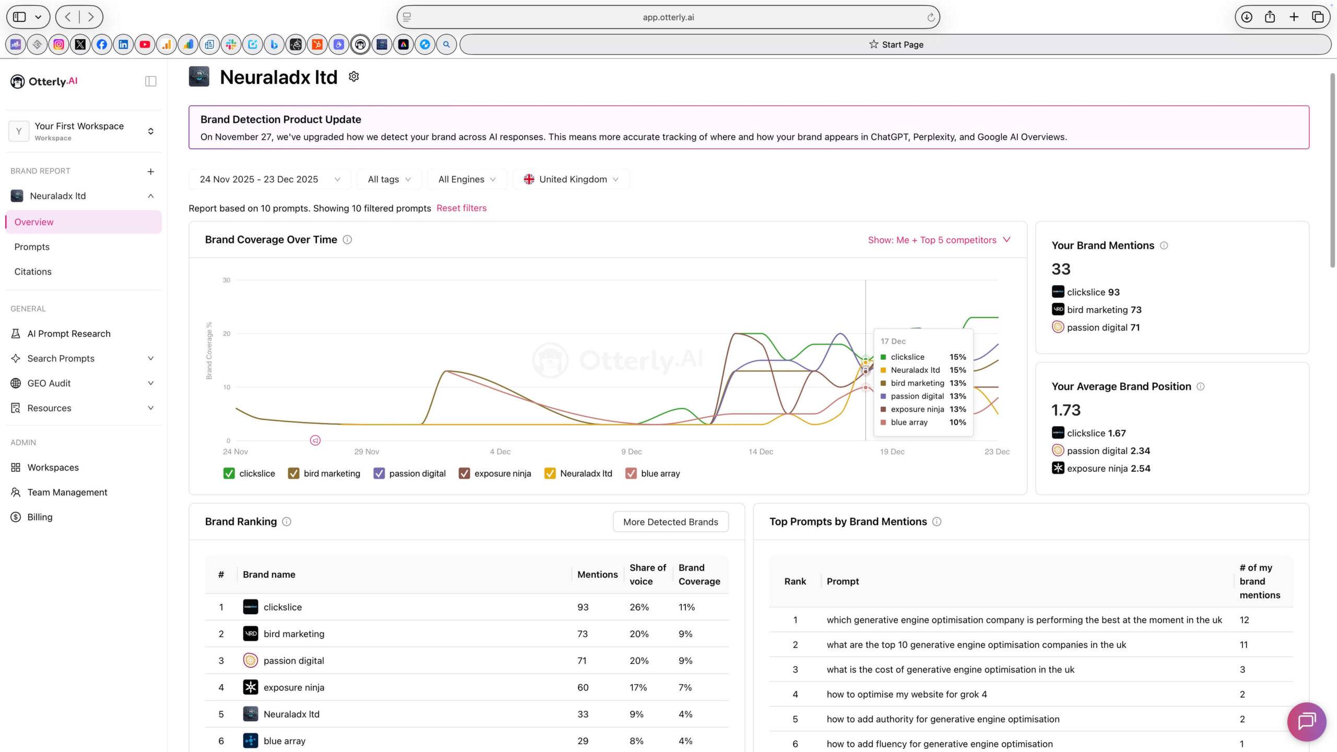Click the YouTube favorite in bookmarks bar
1337x752 pixels.
click(x=145, y=45)
